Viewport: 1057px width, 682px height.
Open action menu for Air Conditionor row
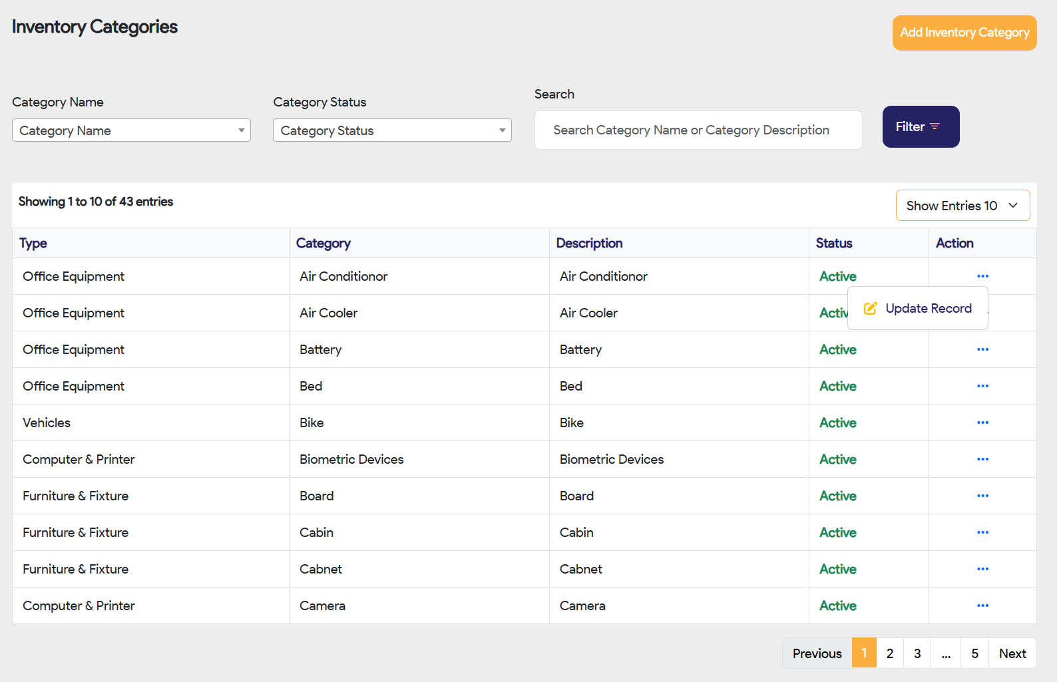tap(982, 276)
